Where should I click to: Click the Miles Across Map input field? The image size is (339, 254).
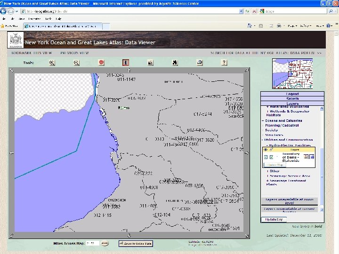tap(92, 243)
